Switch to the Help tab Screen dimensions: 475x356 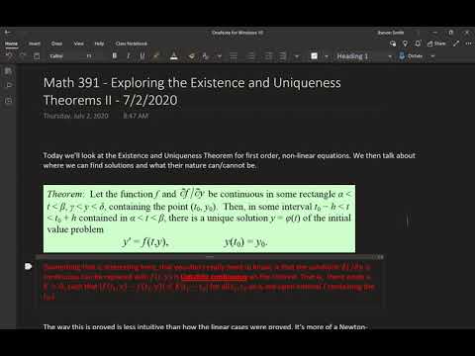[x=99, y=44]
